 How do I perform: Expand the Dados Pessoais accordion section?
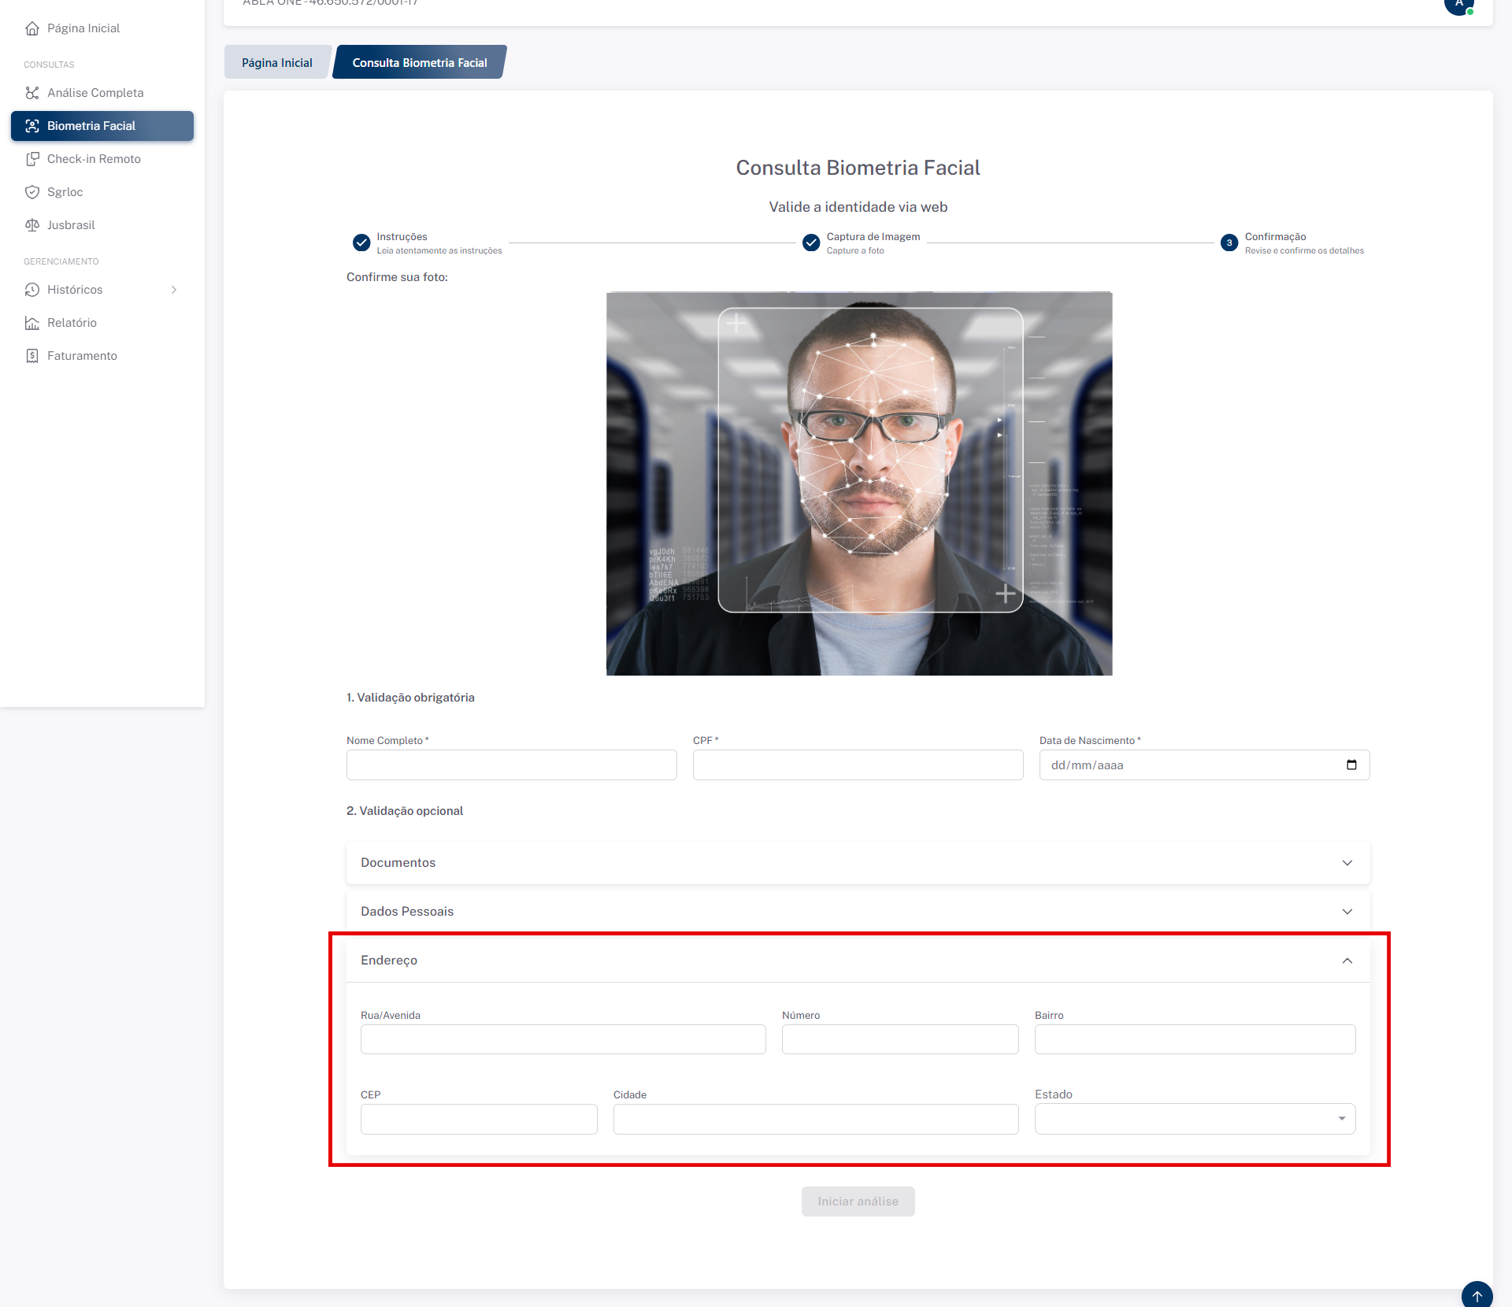[1347, 912]
